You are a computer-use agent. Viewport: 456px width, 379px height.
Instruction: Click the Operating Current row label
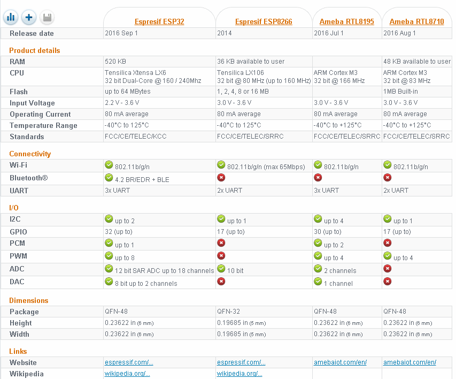click(x=40, y=114)
